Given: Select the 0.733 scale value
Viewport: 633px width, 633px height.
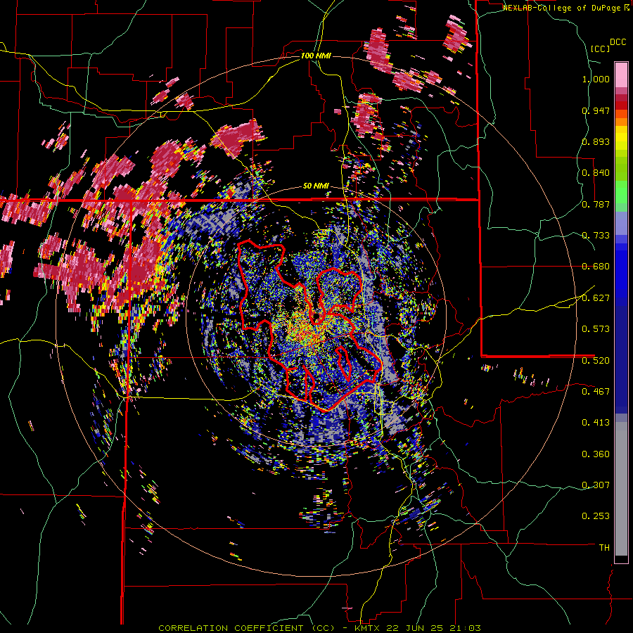Looking at the screenshot, I should [596, 236].
